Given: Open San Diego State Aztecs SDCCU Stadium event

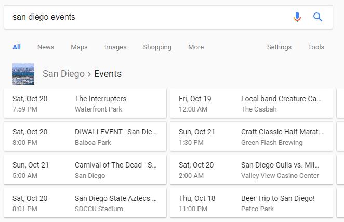Looking at the screenshot, I should [85, 203].
